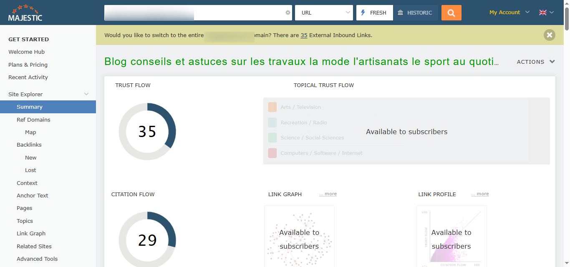The height and width of the screenshot is (267, 570).
Task: Dismiss the yellow domain switch banner
Action: pos(549,35)
